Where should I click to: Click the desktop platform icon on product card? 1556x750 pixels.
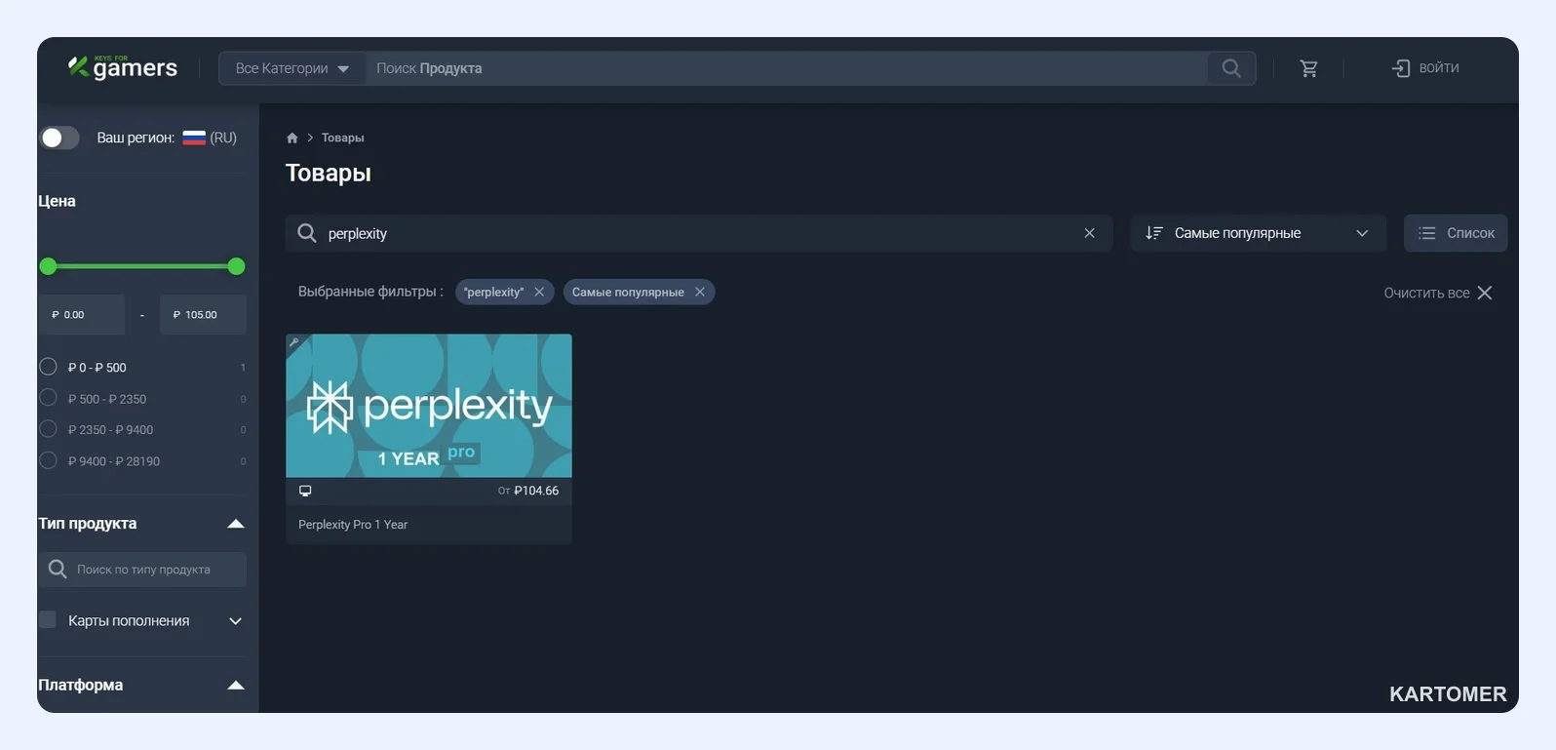click(x=305, y=491)
